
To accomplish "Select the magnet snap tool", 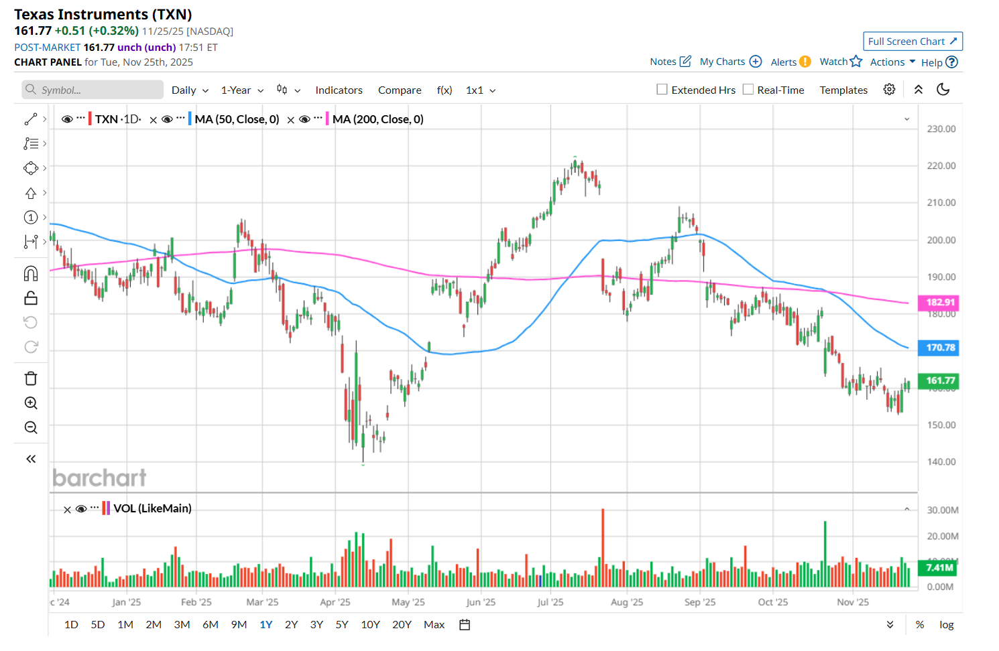I will tap(31, 273).
